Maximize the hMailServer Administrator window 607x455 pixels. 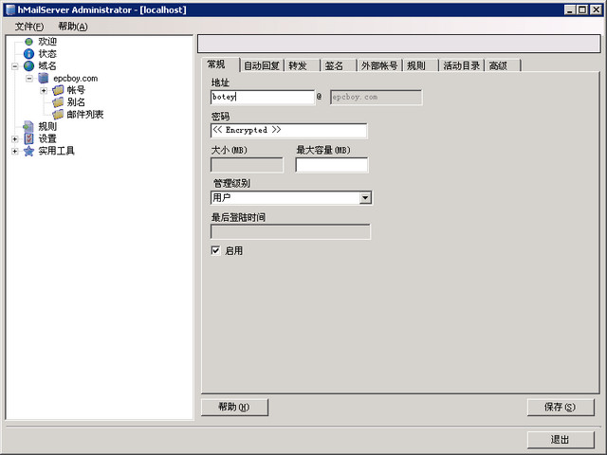(x=582, y=9)
